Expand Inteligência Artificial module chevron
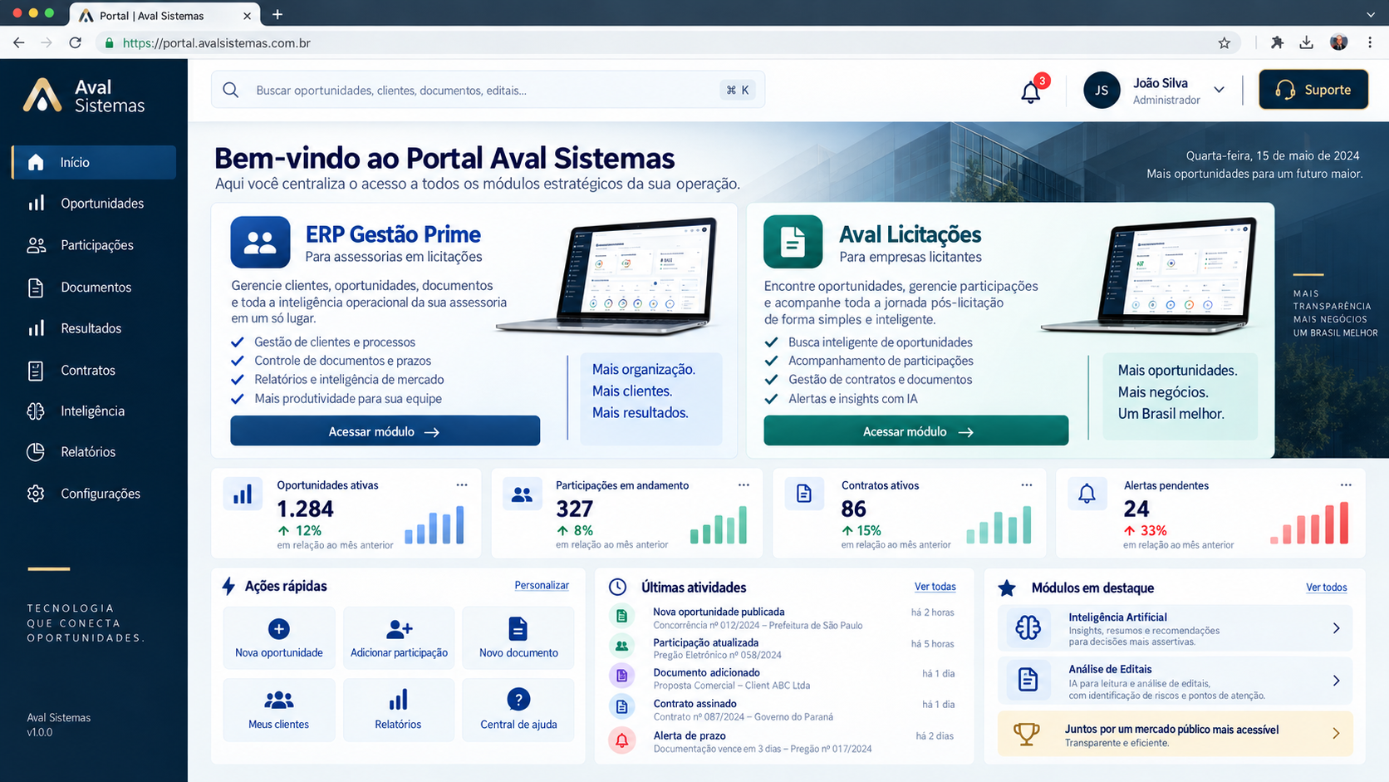1389x782 pixels. (x=1336, y=628)
